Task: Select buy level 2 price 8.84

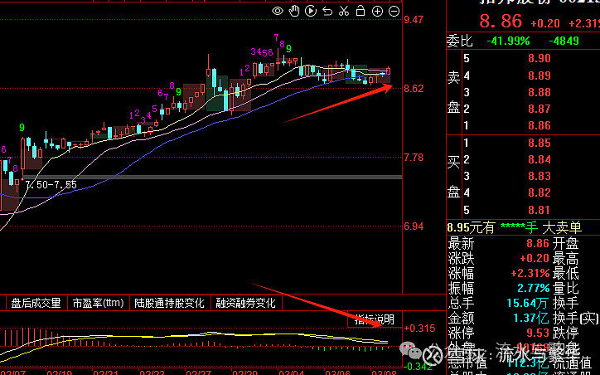Action: click(540, 159)
